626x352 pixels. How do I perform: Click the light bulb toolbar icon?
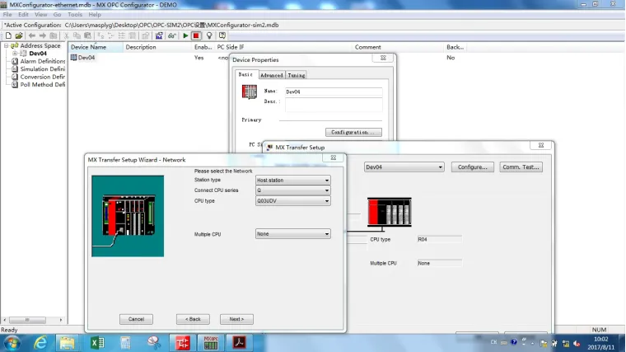click(x=209, y=35)
